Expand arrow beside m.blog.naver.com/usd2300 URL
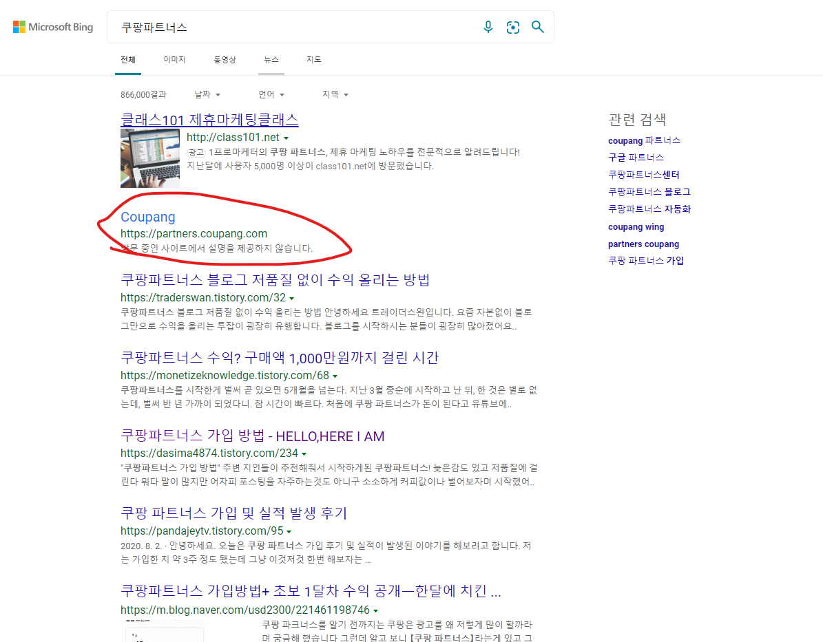 pyautogui.click(x=375, y=610)
